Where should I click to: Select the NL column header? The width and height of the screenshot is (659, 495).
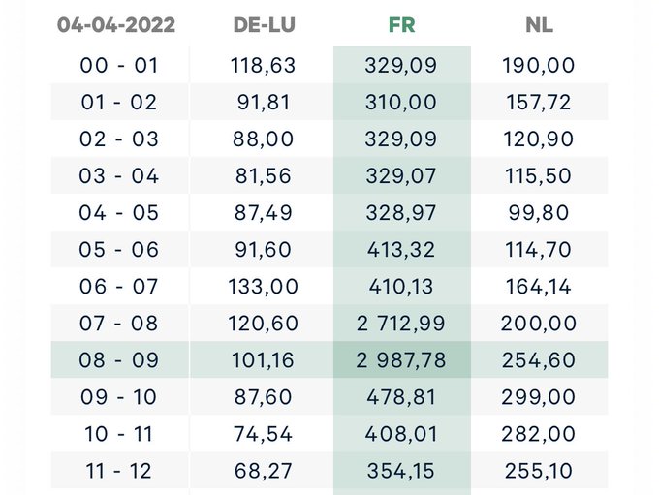pyautogui.click(x=539, y=25)
